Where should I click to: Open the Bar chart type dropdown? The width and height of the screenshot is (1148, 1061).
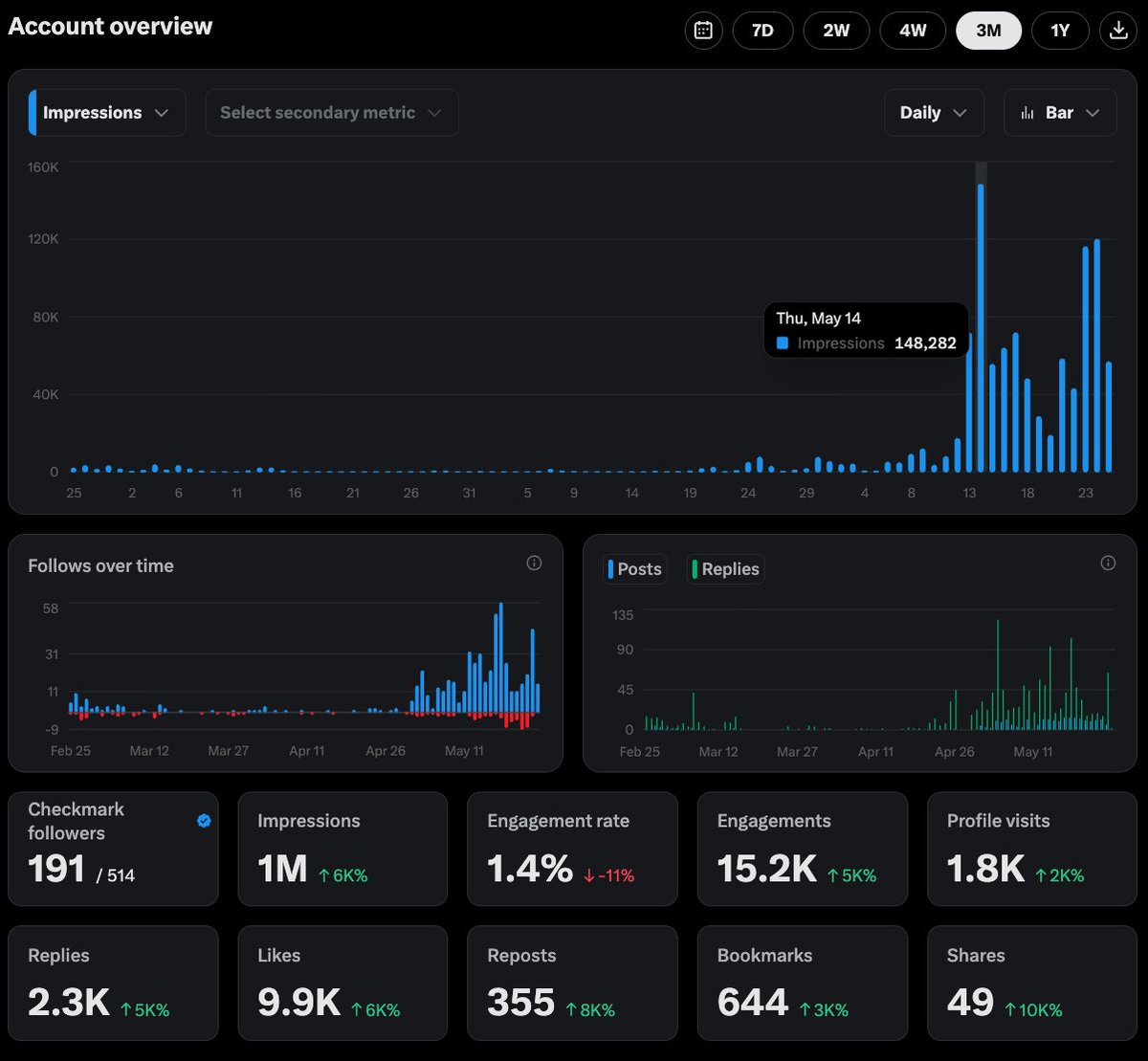click(1060, 113)
